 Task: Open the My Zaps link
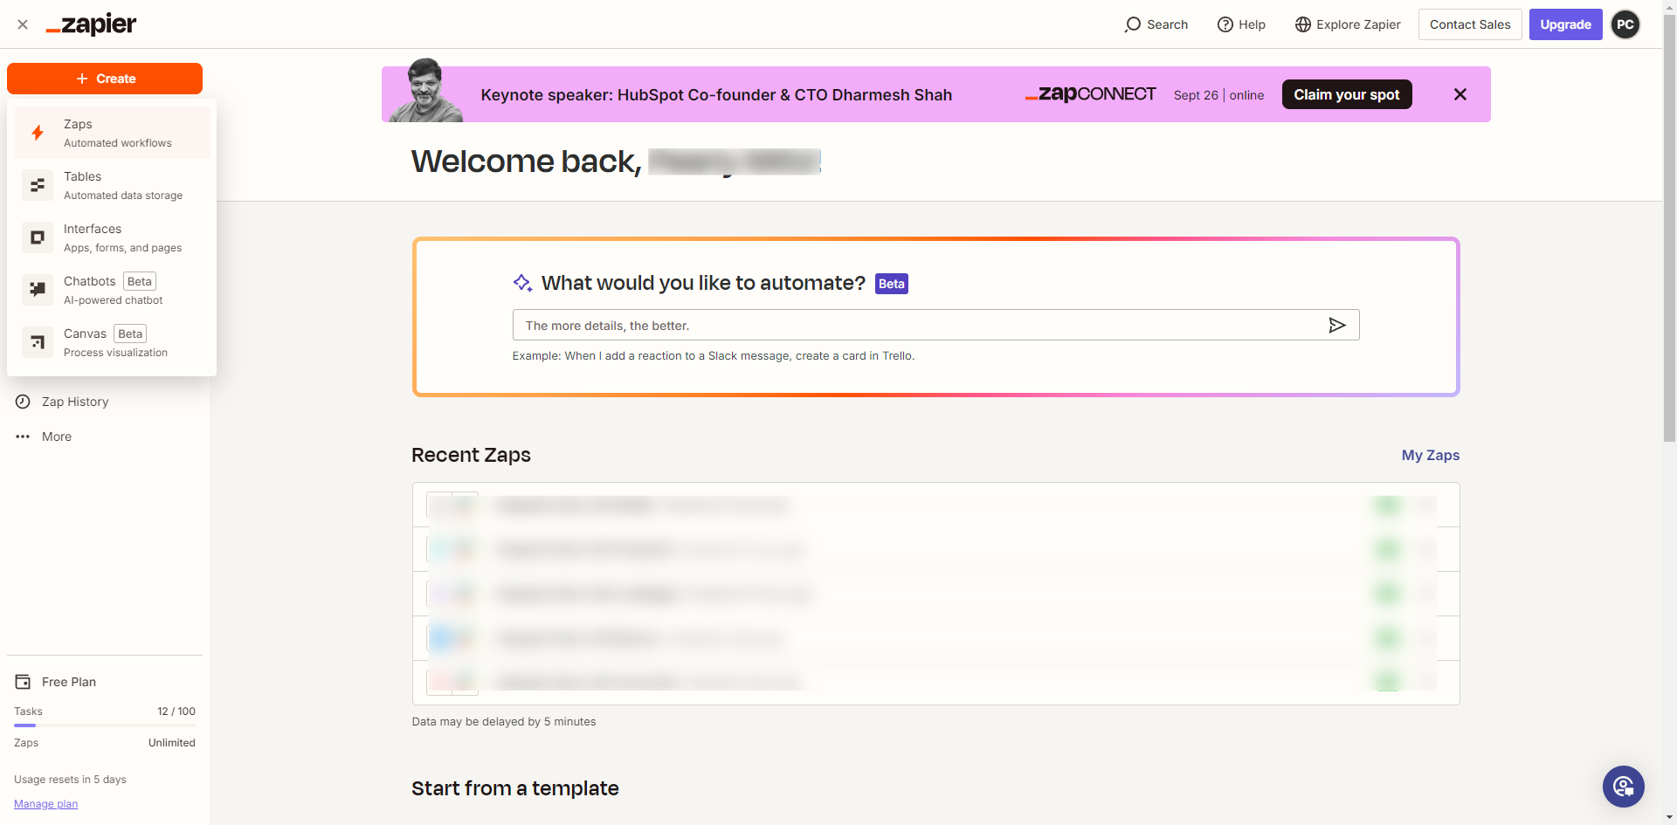point(1430,455)
